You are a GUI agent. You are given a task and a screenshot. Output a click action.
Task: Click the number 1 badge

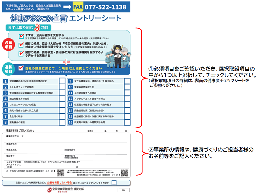tap(5, 81)
